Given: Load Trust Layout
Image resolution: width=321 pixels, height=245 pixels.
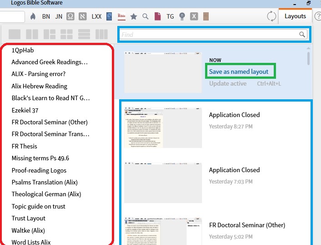Looking at the screenshot, I should 29,218.
